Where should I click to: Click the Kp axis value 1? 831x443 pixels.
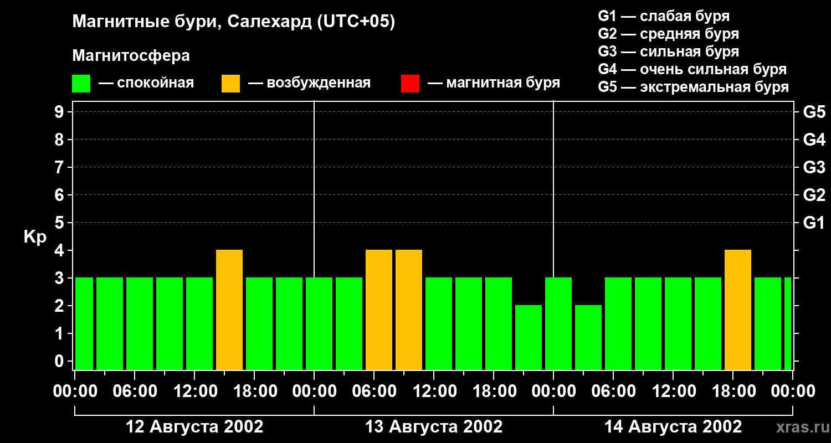pyautogui.click(x=60, y=333)
